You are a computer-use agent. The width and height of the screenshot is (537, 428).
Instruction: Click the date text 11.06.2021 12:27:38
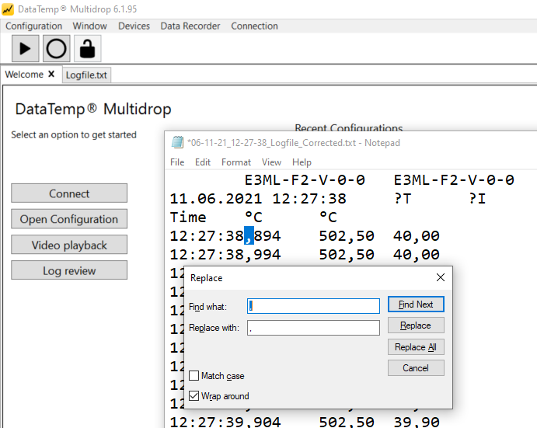[258, 199]
